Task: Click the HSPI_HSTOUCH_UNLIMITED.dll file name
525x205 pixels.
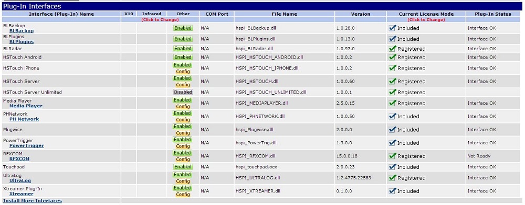Action: coord(271,93)
